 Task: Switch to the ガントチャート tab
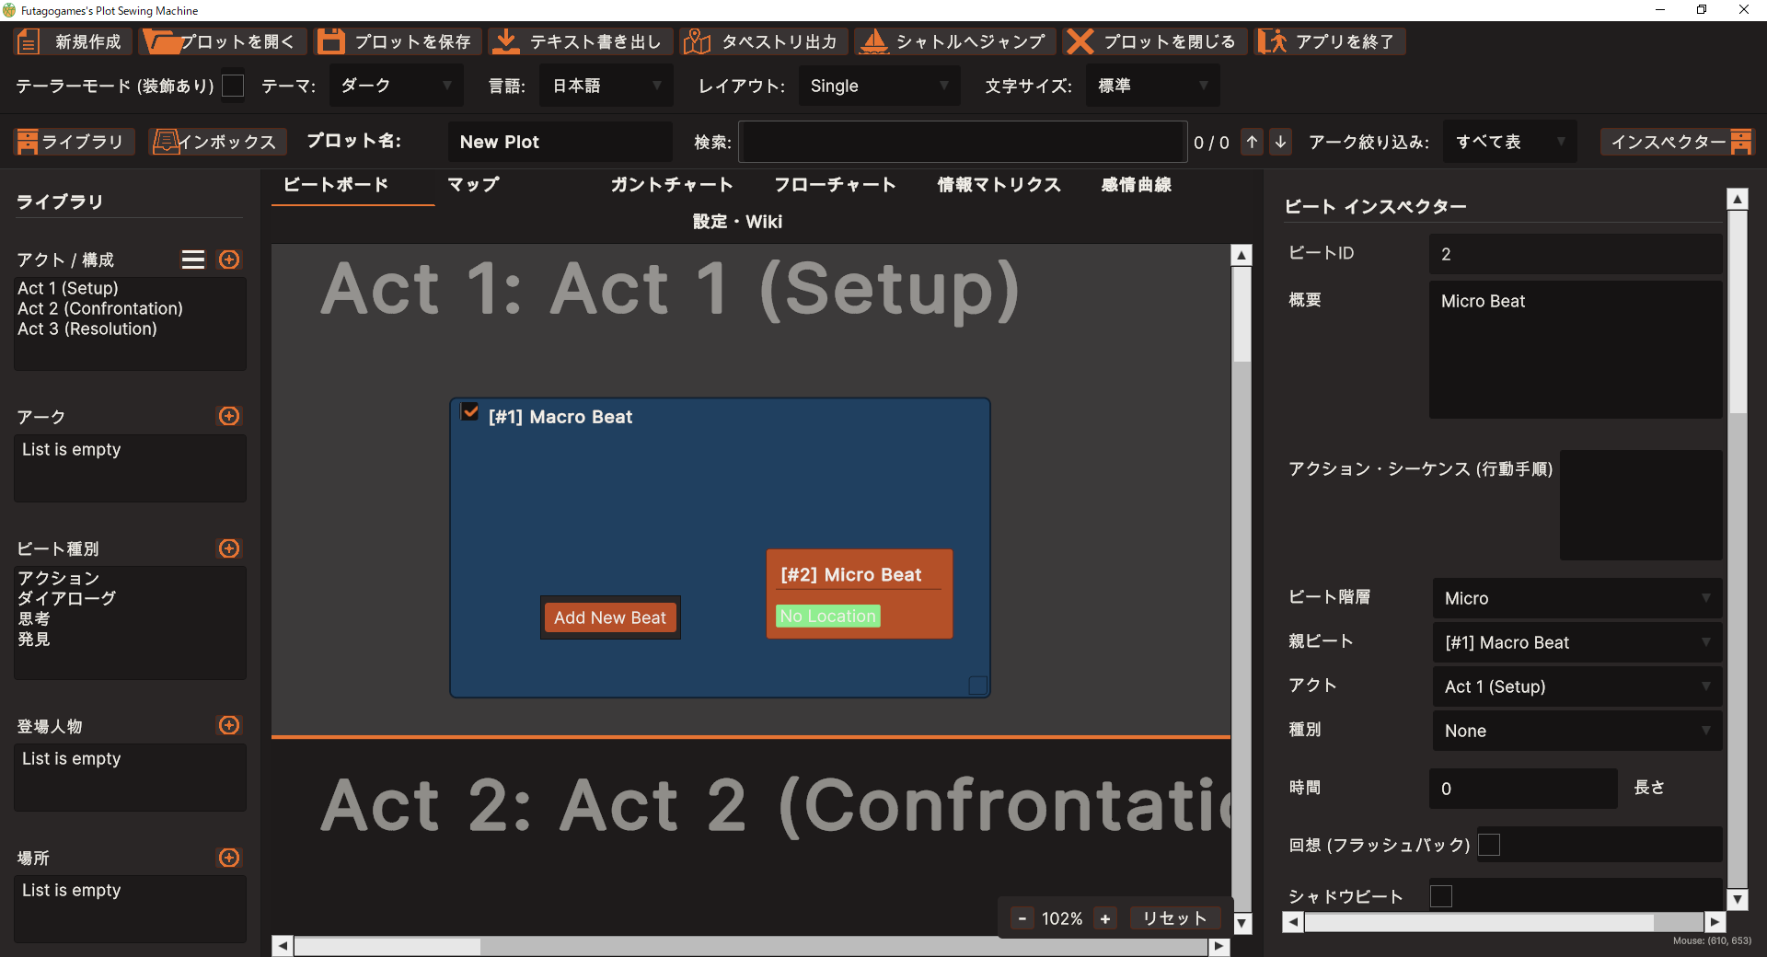pyautogui.click(x=671, y=185)
